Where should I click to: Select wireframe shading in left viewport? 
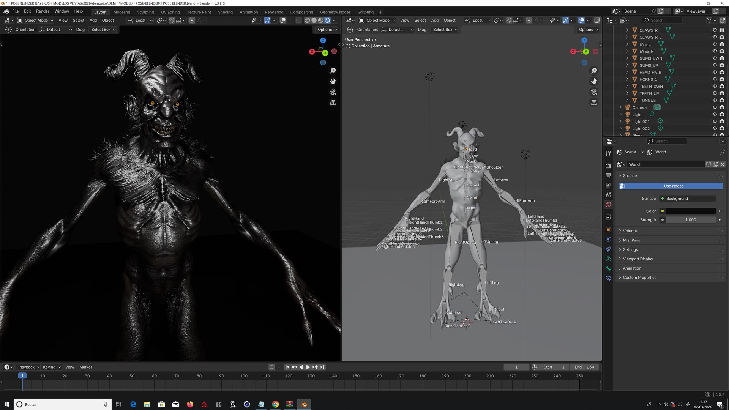coord(307,20)
